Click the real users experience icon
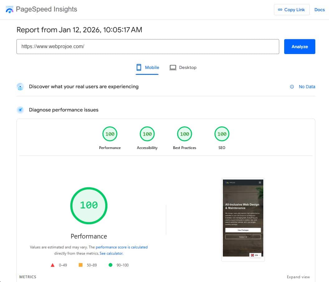Screen dimensions: 329x282 [20, 87]
